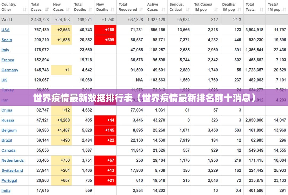The height and width of the screenshot is (195, 288).
Task: Click the Tot Cases/1M pop sort arrows
Action: pyautogui.click(x=216, y=9)
